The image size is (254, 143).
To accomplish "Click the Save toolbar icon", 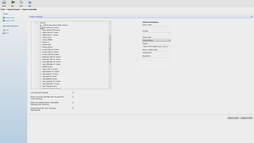I will (21, 4).
